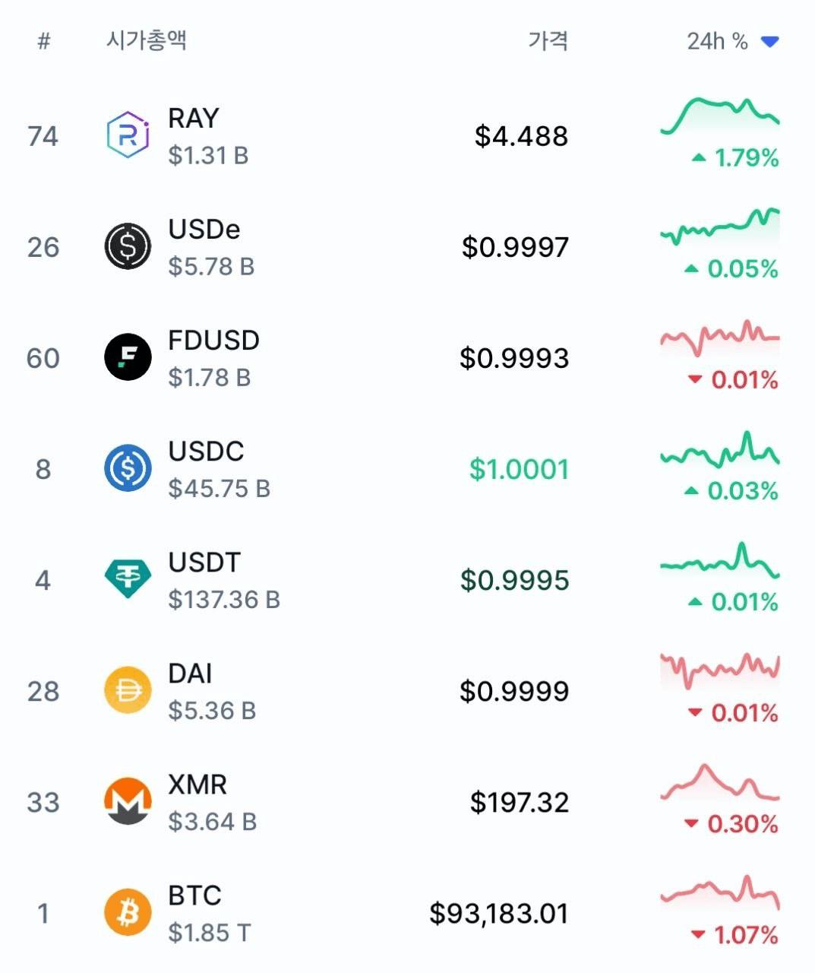Sort by the # rank column header
Viewport: 815px width, 973px height.
tap(44, 41)
